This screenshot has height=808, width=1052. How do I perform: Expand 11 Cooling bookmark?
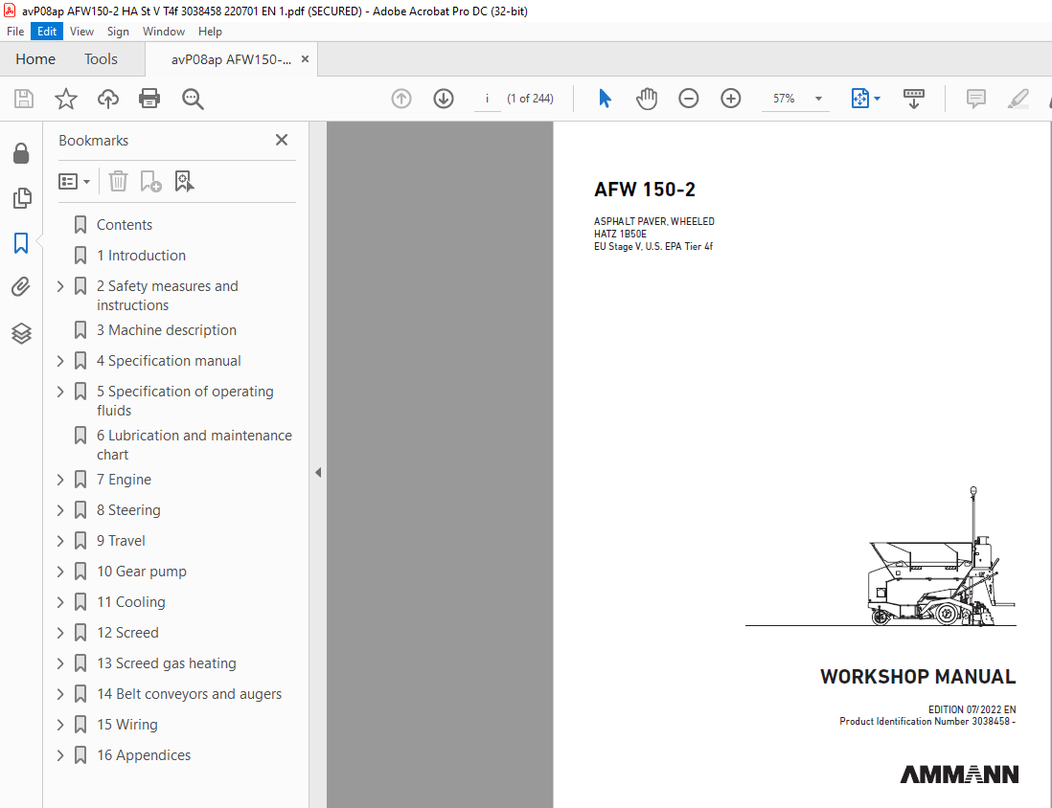[x=60, y=602]
